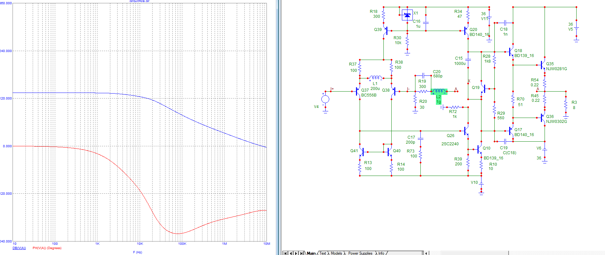The height and width of the screenshot is (255, 605).
Task: Step to the previous schematic page tab
Action: coord(291,253)
